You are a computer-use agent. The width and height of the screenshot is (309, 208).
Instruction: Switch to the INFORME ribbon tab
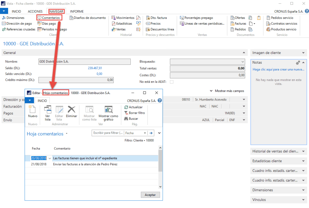click(x=77, y=11)
